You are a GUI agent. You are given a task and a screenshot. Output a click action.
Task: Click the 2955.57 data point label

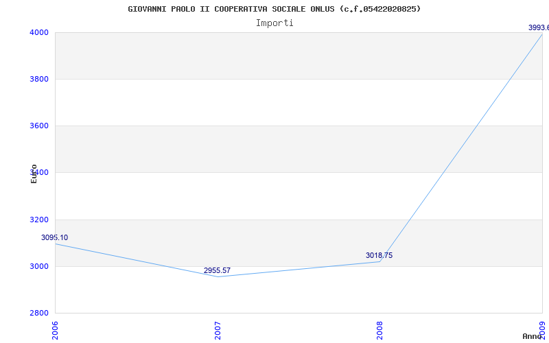coord(217,270)
